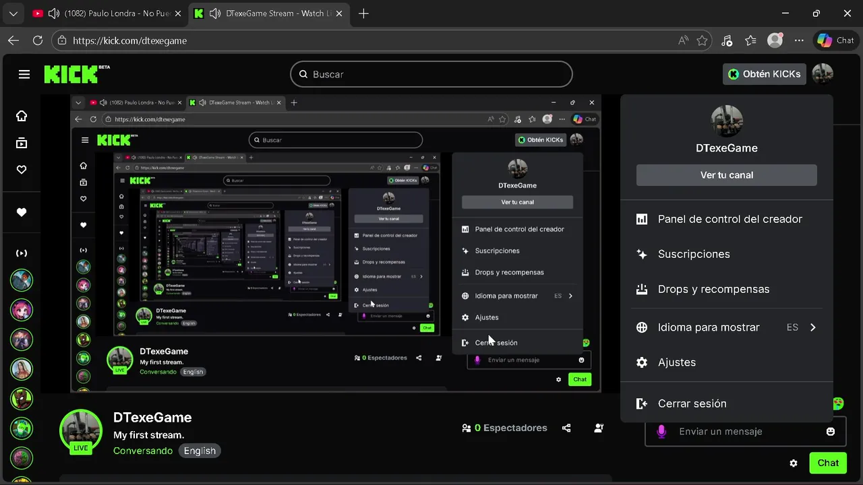Viewport: 863px width, 485px height.
Task: Share the stream with share icon
Action: pos(566,428)
